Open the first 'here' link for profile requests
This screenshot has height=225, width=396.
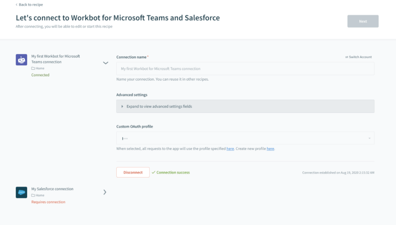pos(230,148)
